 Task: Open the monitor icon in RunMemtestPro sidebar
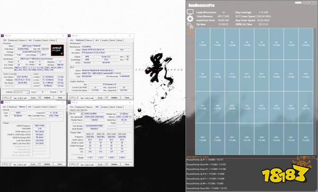[190, 12]
